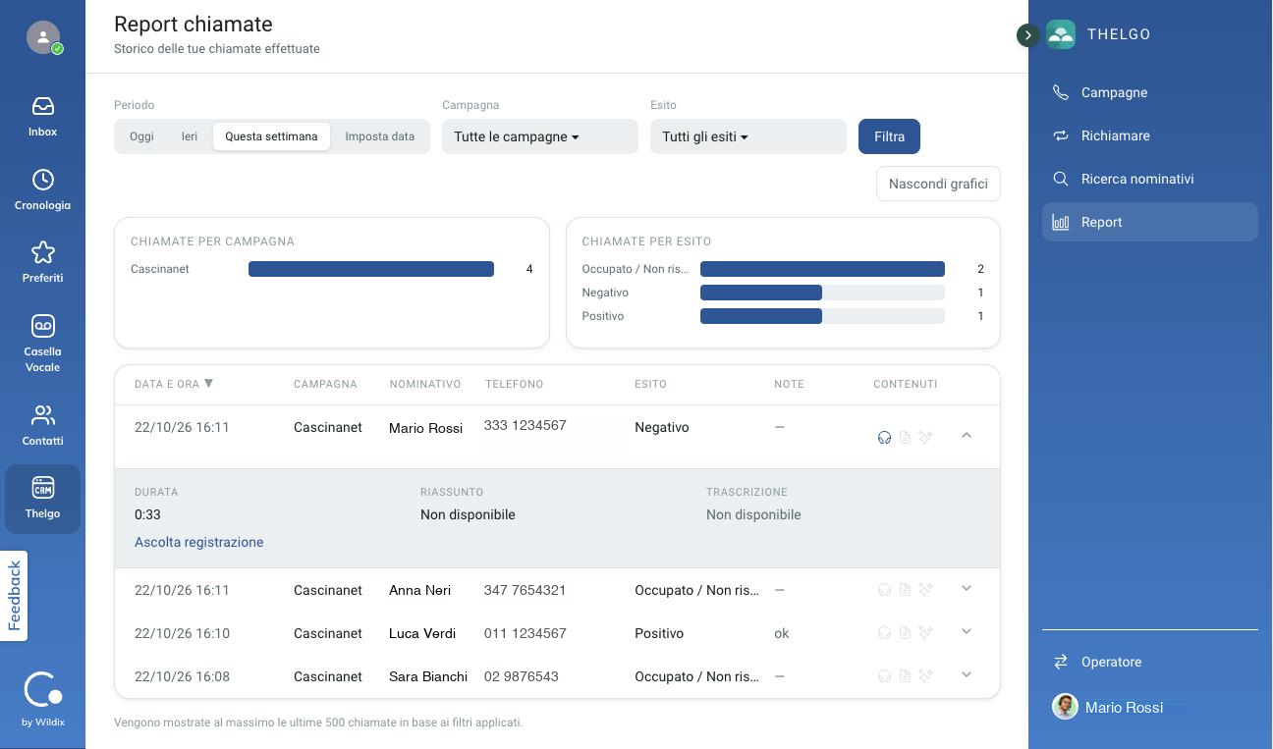
Task: Choose Imposta data period option
Action: pos(379,136)
